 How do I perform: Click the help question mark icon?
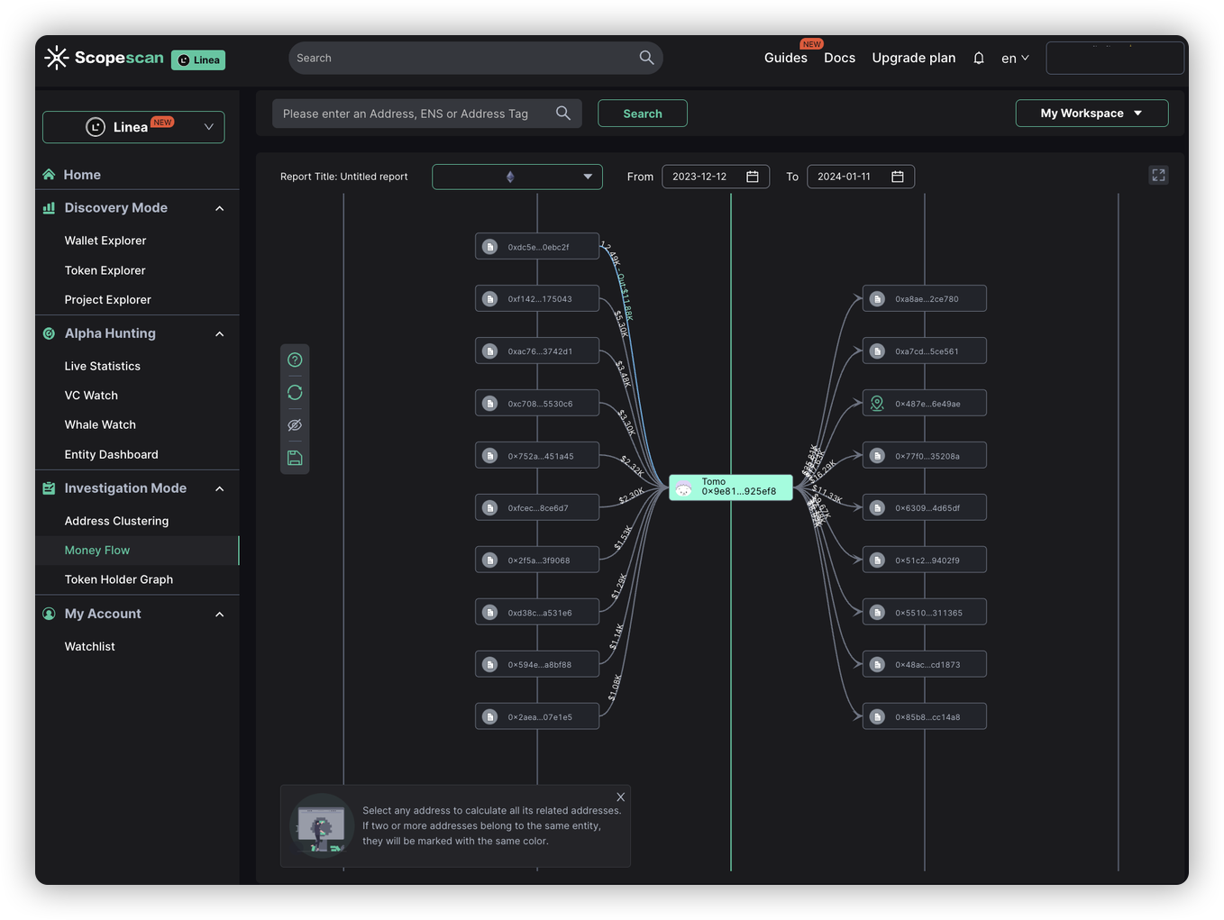point(295,360)
